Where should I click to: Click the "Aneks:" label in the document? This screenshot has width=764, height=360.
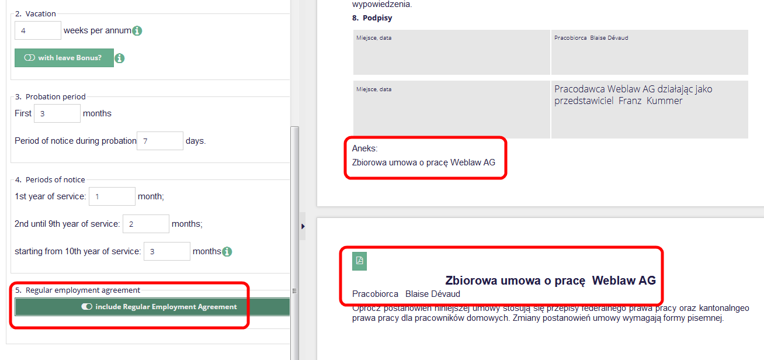pos(365,149)
